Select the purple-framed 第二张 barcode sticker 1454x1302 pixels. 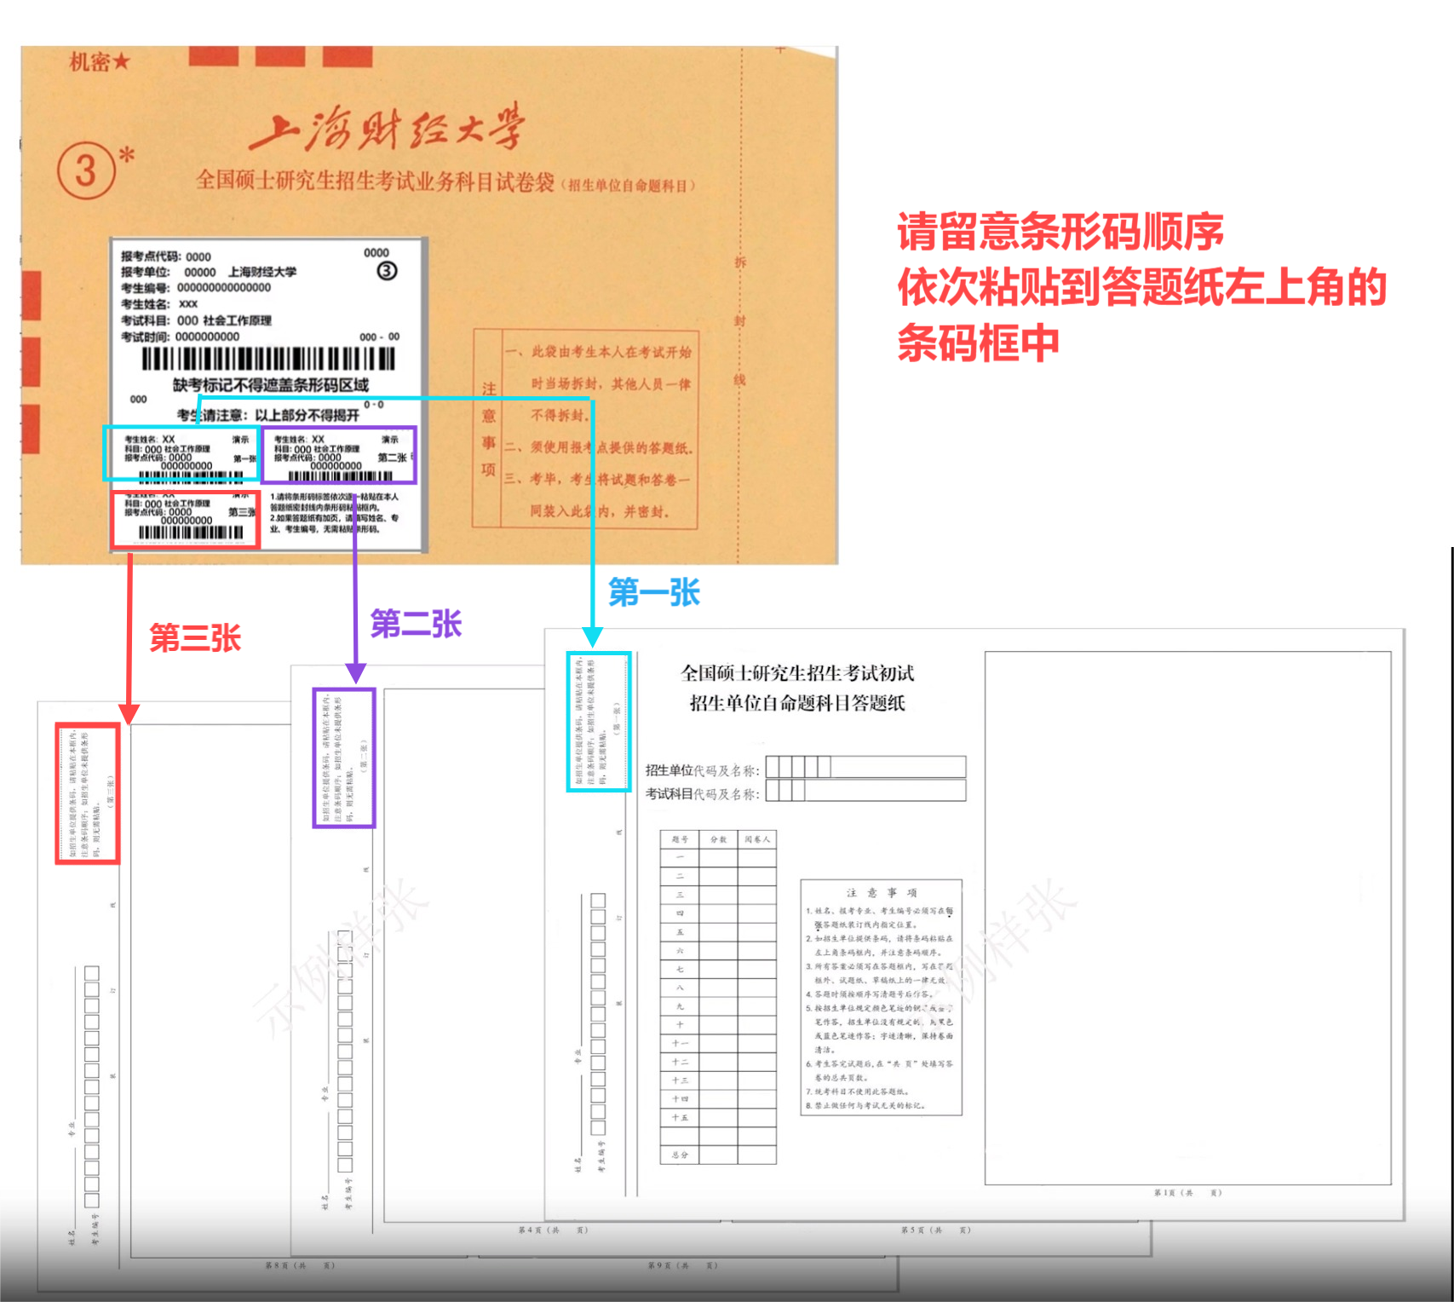339,455
